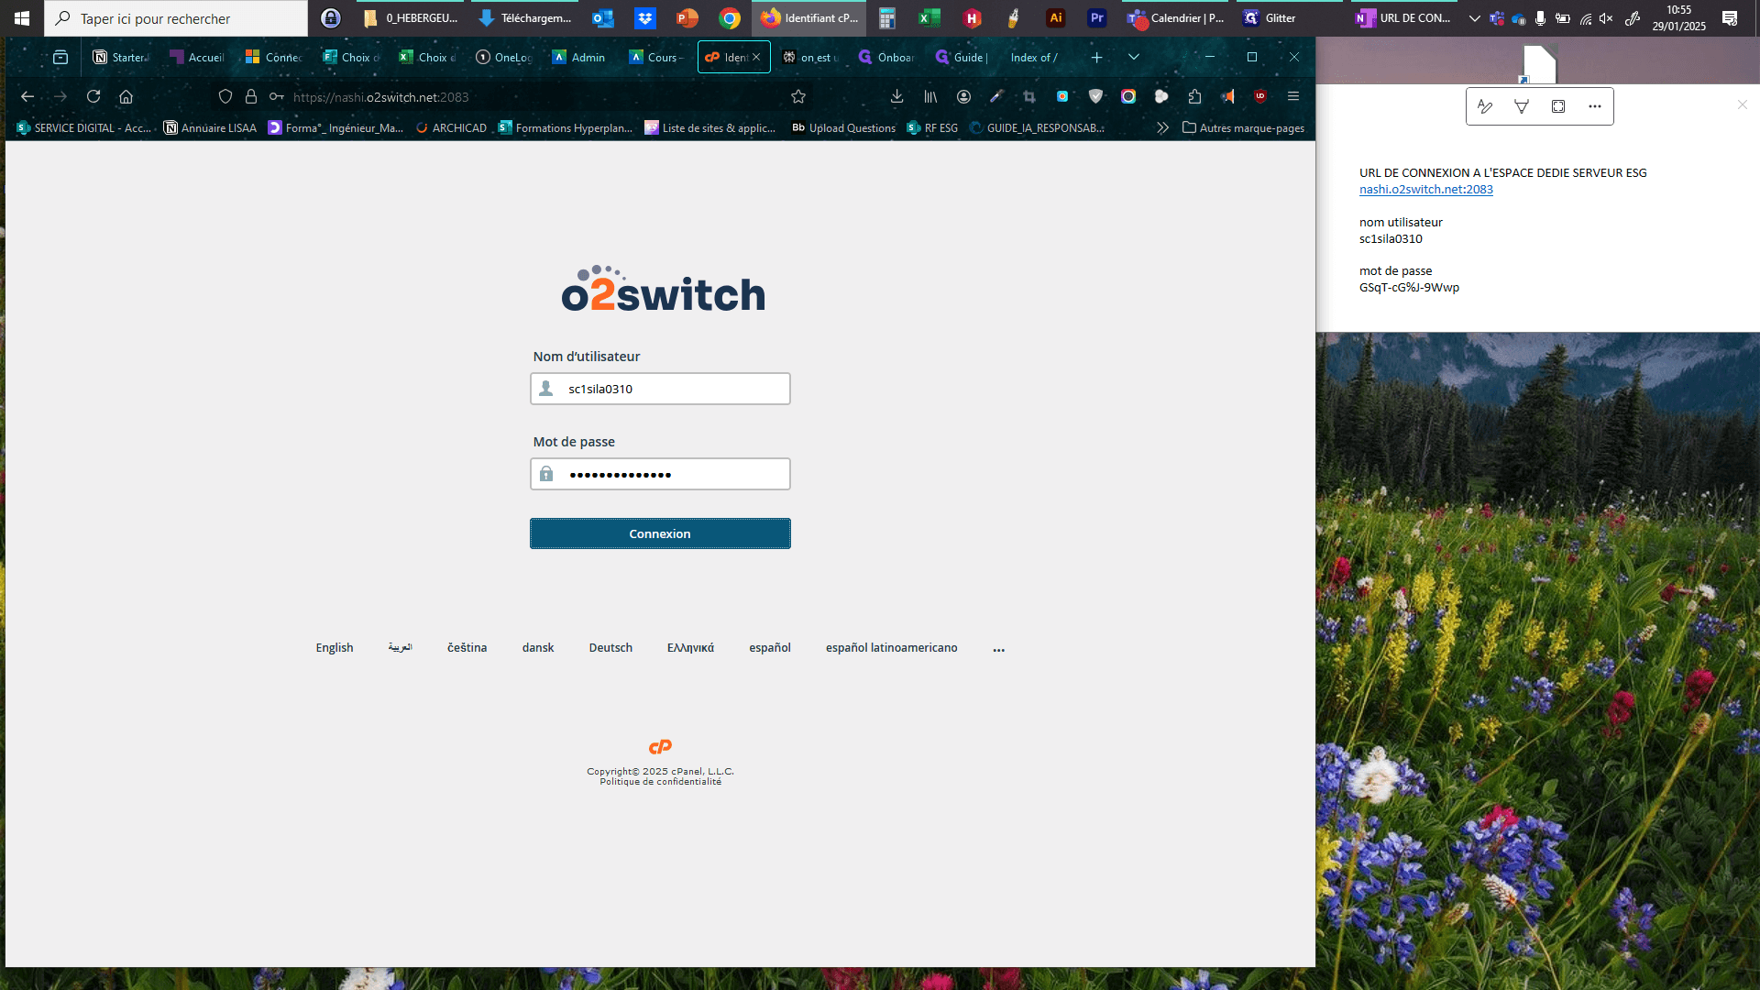
Task: Switch login language to español latinoamericano
Action: pos(891,648)
